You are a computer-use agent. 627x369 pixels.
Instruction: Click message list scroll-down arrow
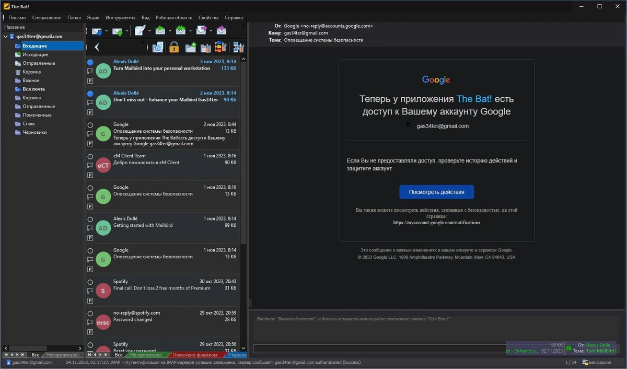click(243, 348)
